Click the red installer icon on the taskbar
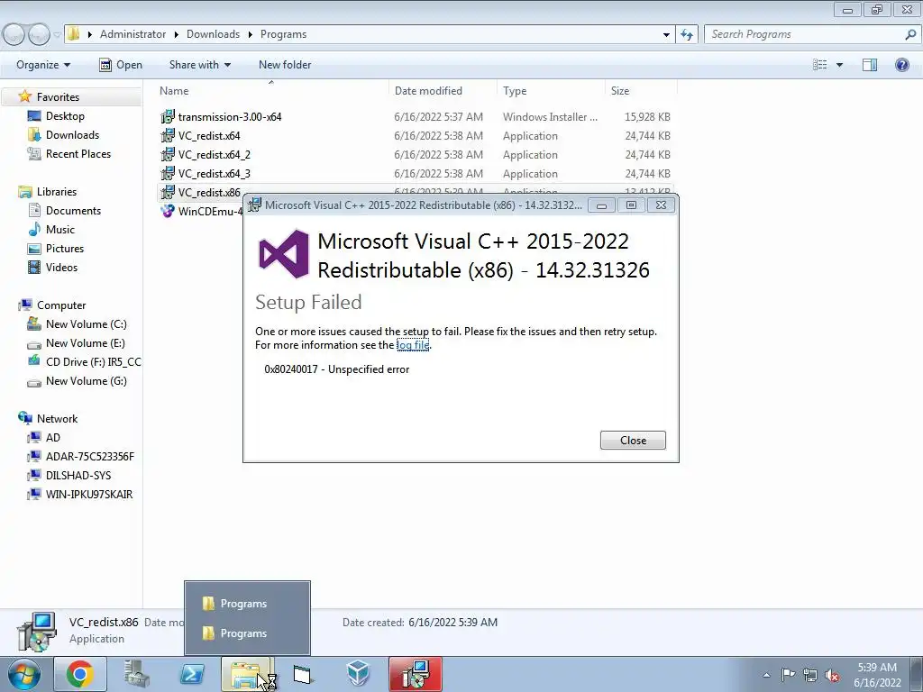 click(415, 674)
